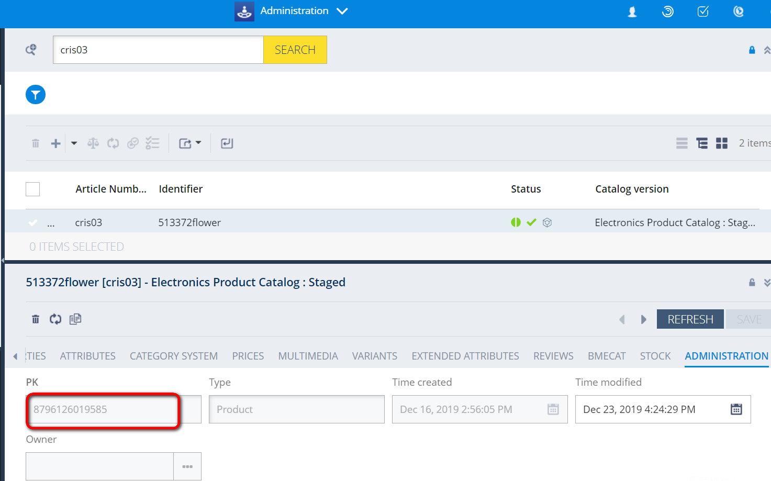Screen dimensions: 771x481
Task: Click the link chain icon in the list toolbar
Action: coord(133,143)
